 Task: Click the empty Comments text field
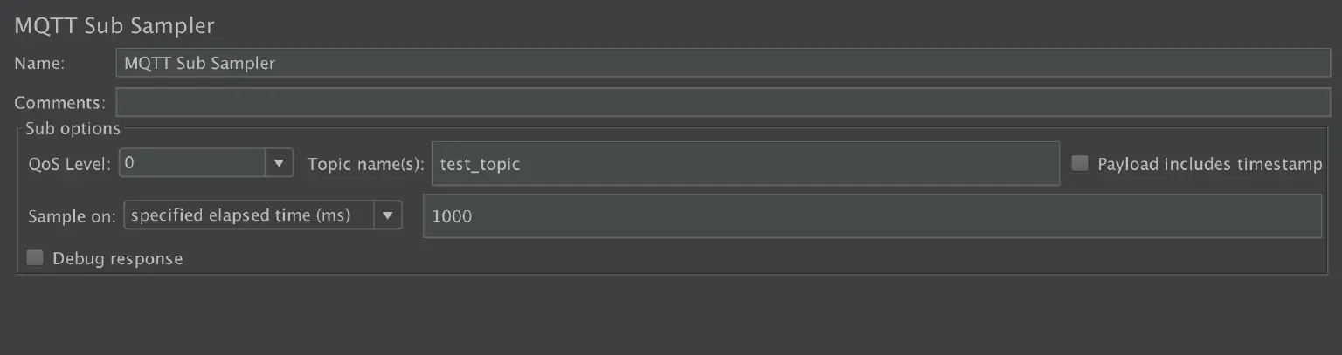pos(722,102)
